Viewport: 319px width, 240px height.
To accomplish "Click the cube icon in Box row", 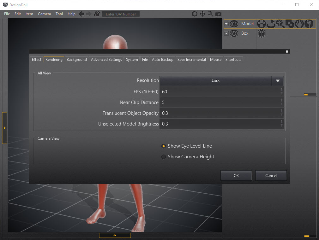I will click(x=261, y=33).
